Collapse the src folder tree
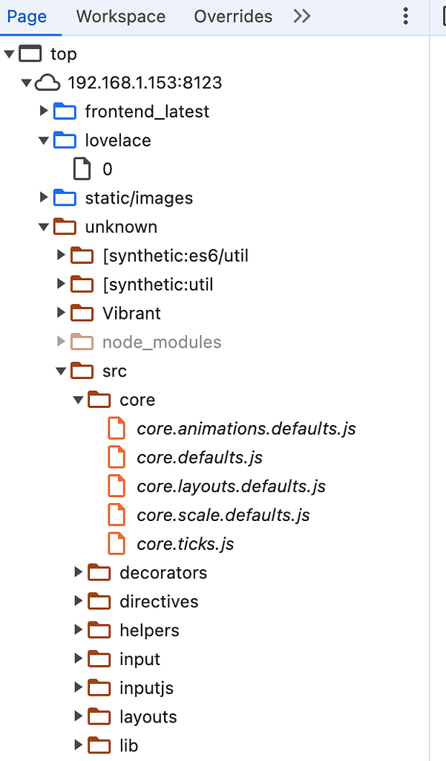 tap(61, 370)
